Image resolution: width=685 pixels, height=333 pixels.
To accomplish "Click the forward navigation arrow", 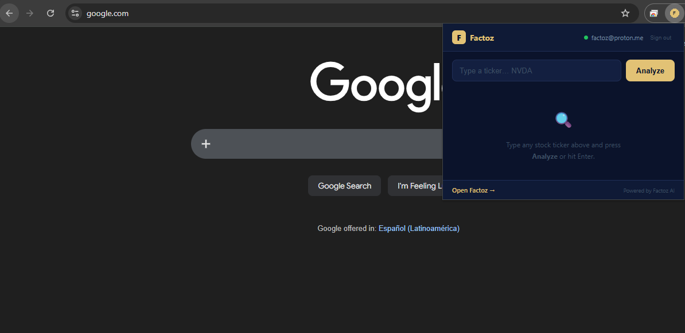I will click(30, 13).
